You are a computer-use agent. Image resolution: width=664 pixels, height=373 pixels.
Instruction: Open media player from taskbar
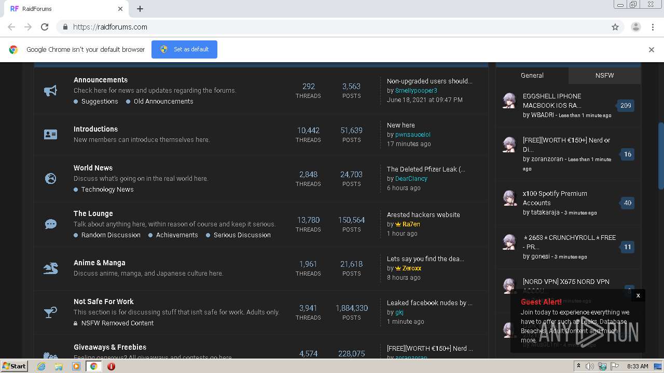[x=76, y=366]
